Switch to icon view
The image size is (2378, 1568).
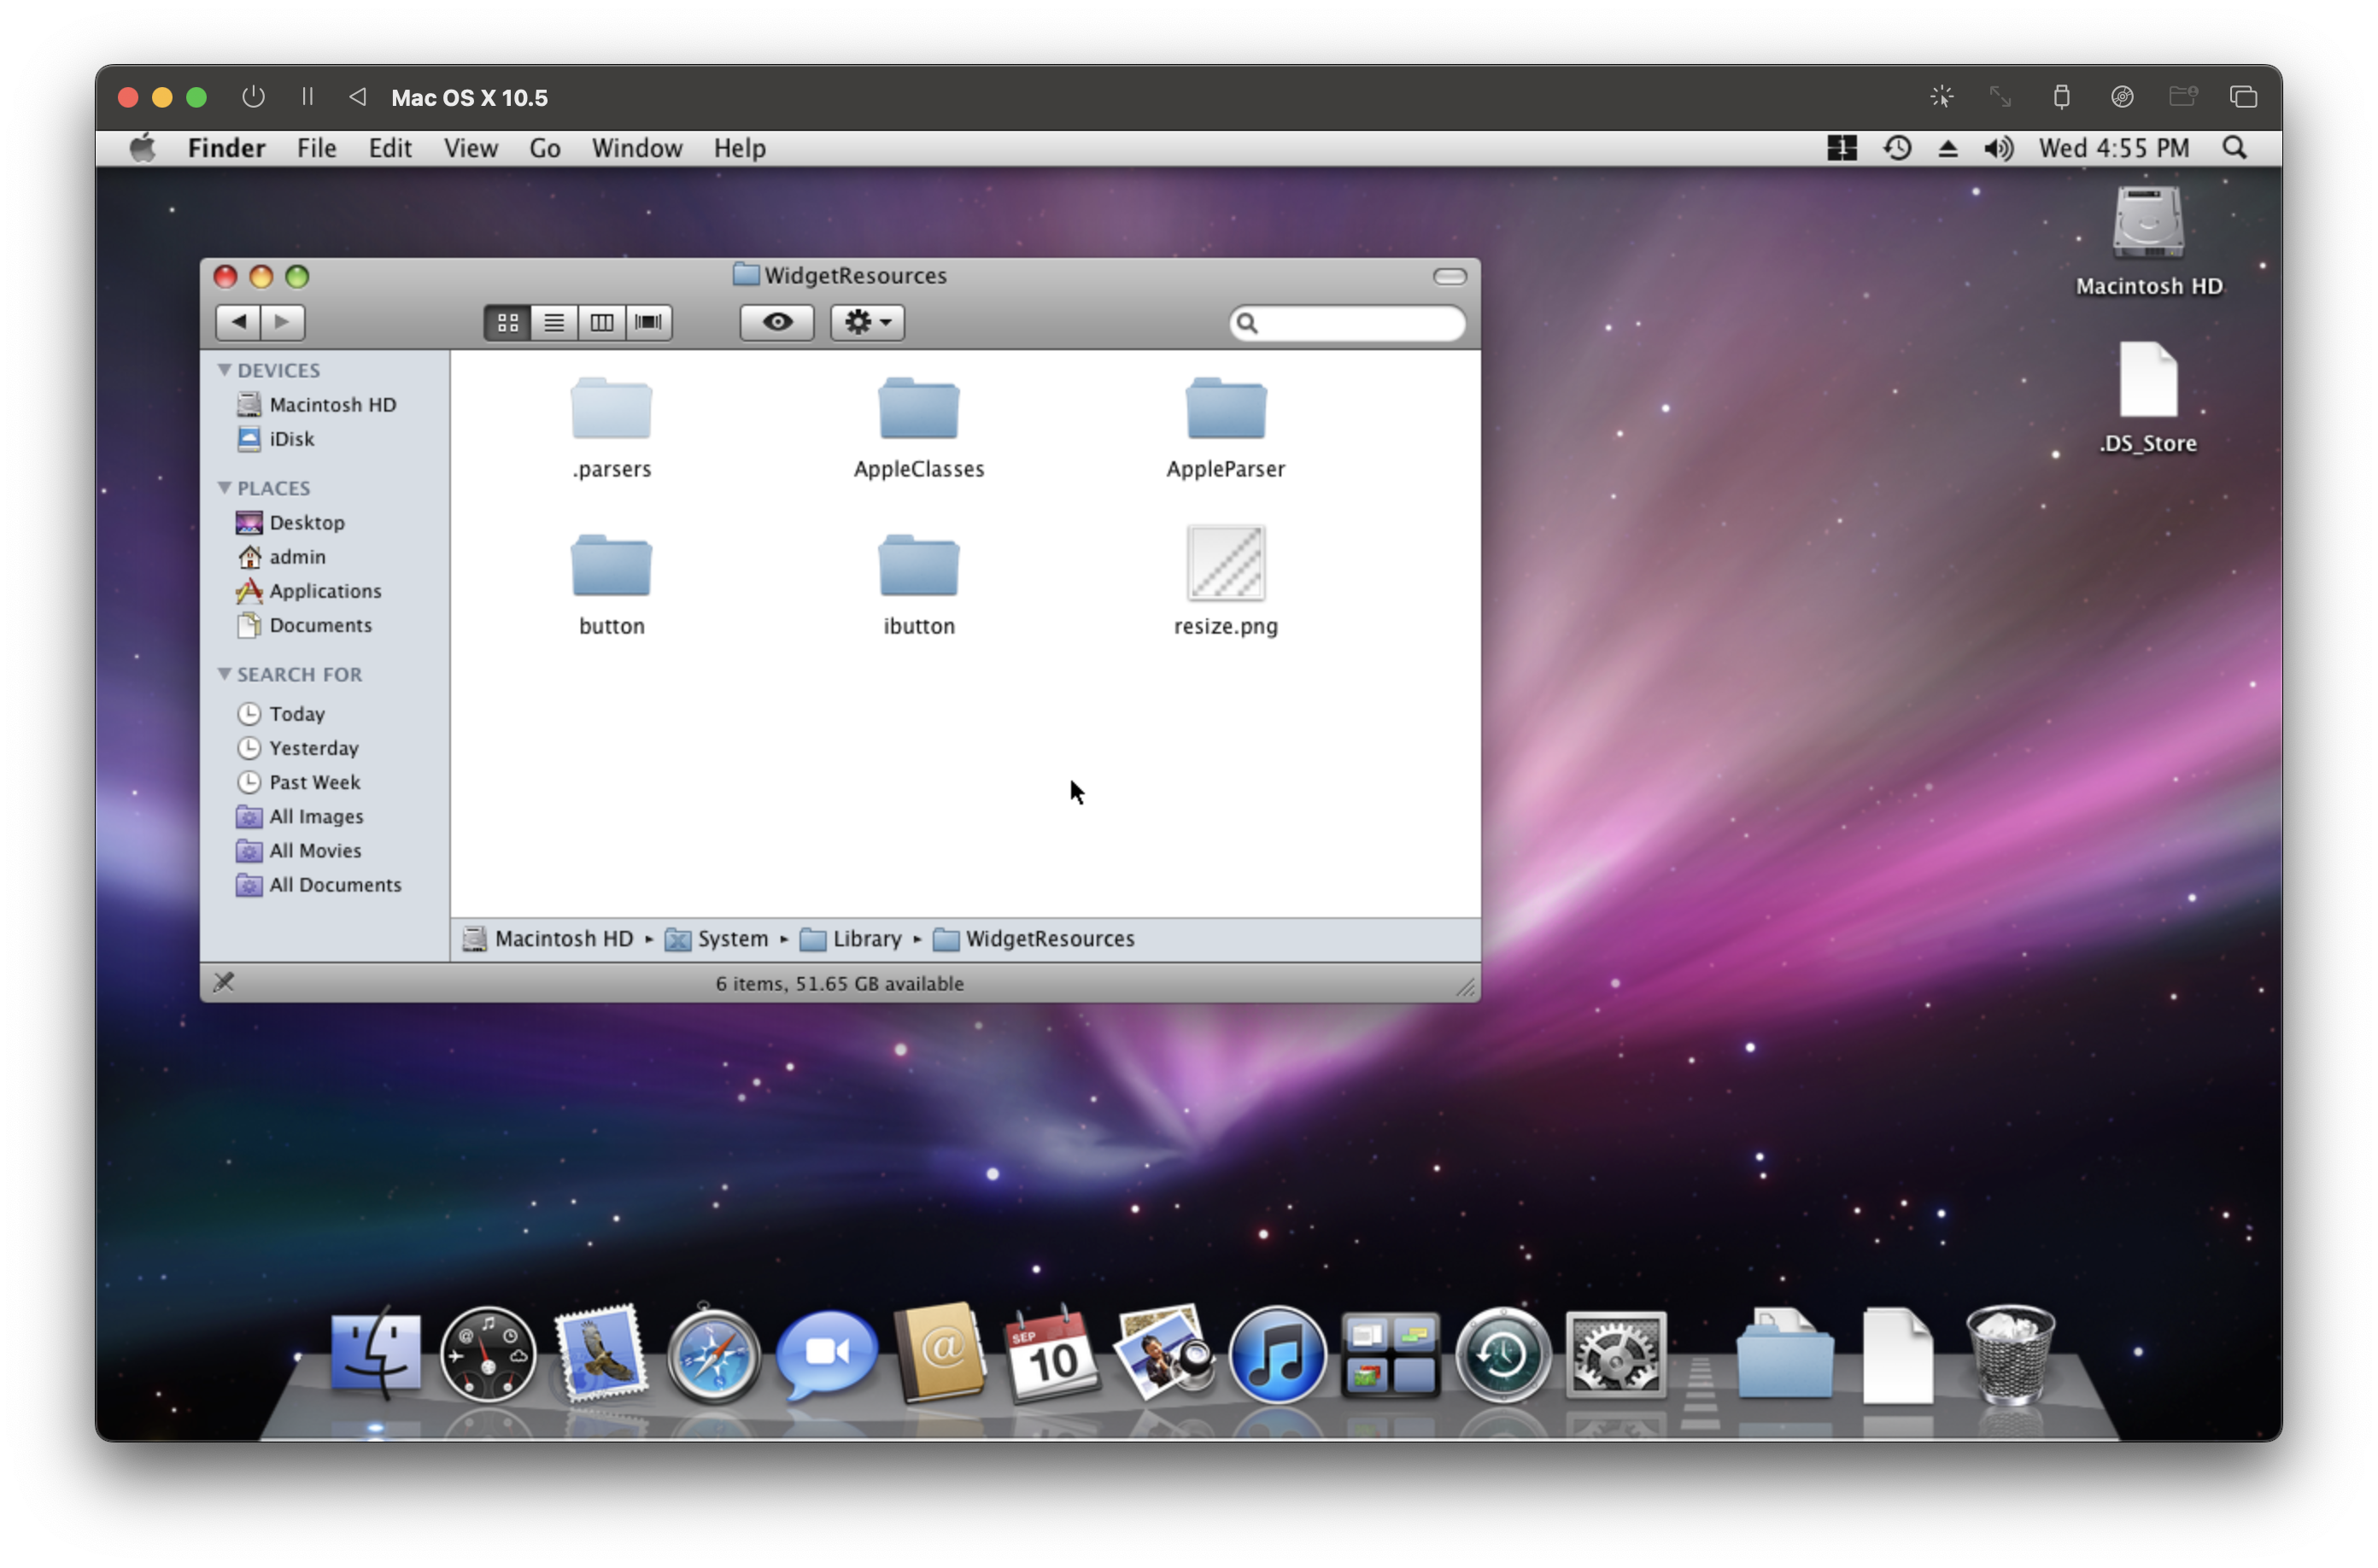[x=507, y=322]
